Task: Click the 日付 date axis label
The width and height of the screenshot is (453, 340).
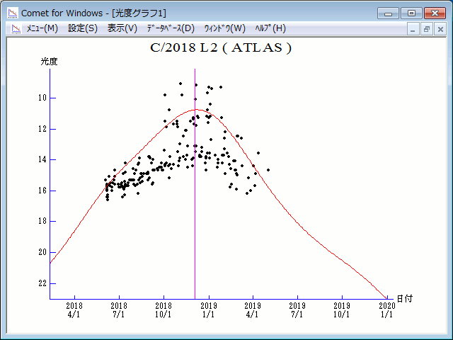Action: click(404, 298)
